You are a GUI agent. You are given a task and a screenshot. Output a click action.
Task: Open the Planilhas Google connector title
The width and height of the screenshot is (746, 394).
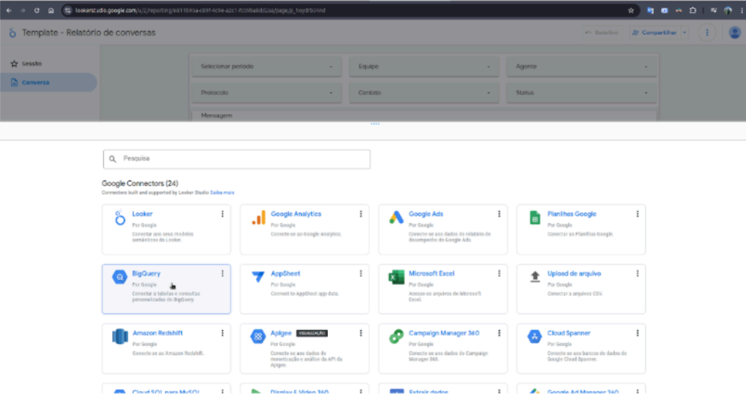click(571, 214)
